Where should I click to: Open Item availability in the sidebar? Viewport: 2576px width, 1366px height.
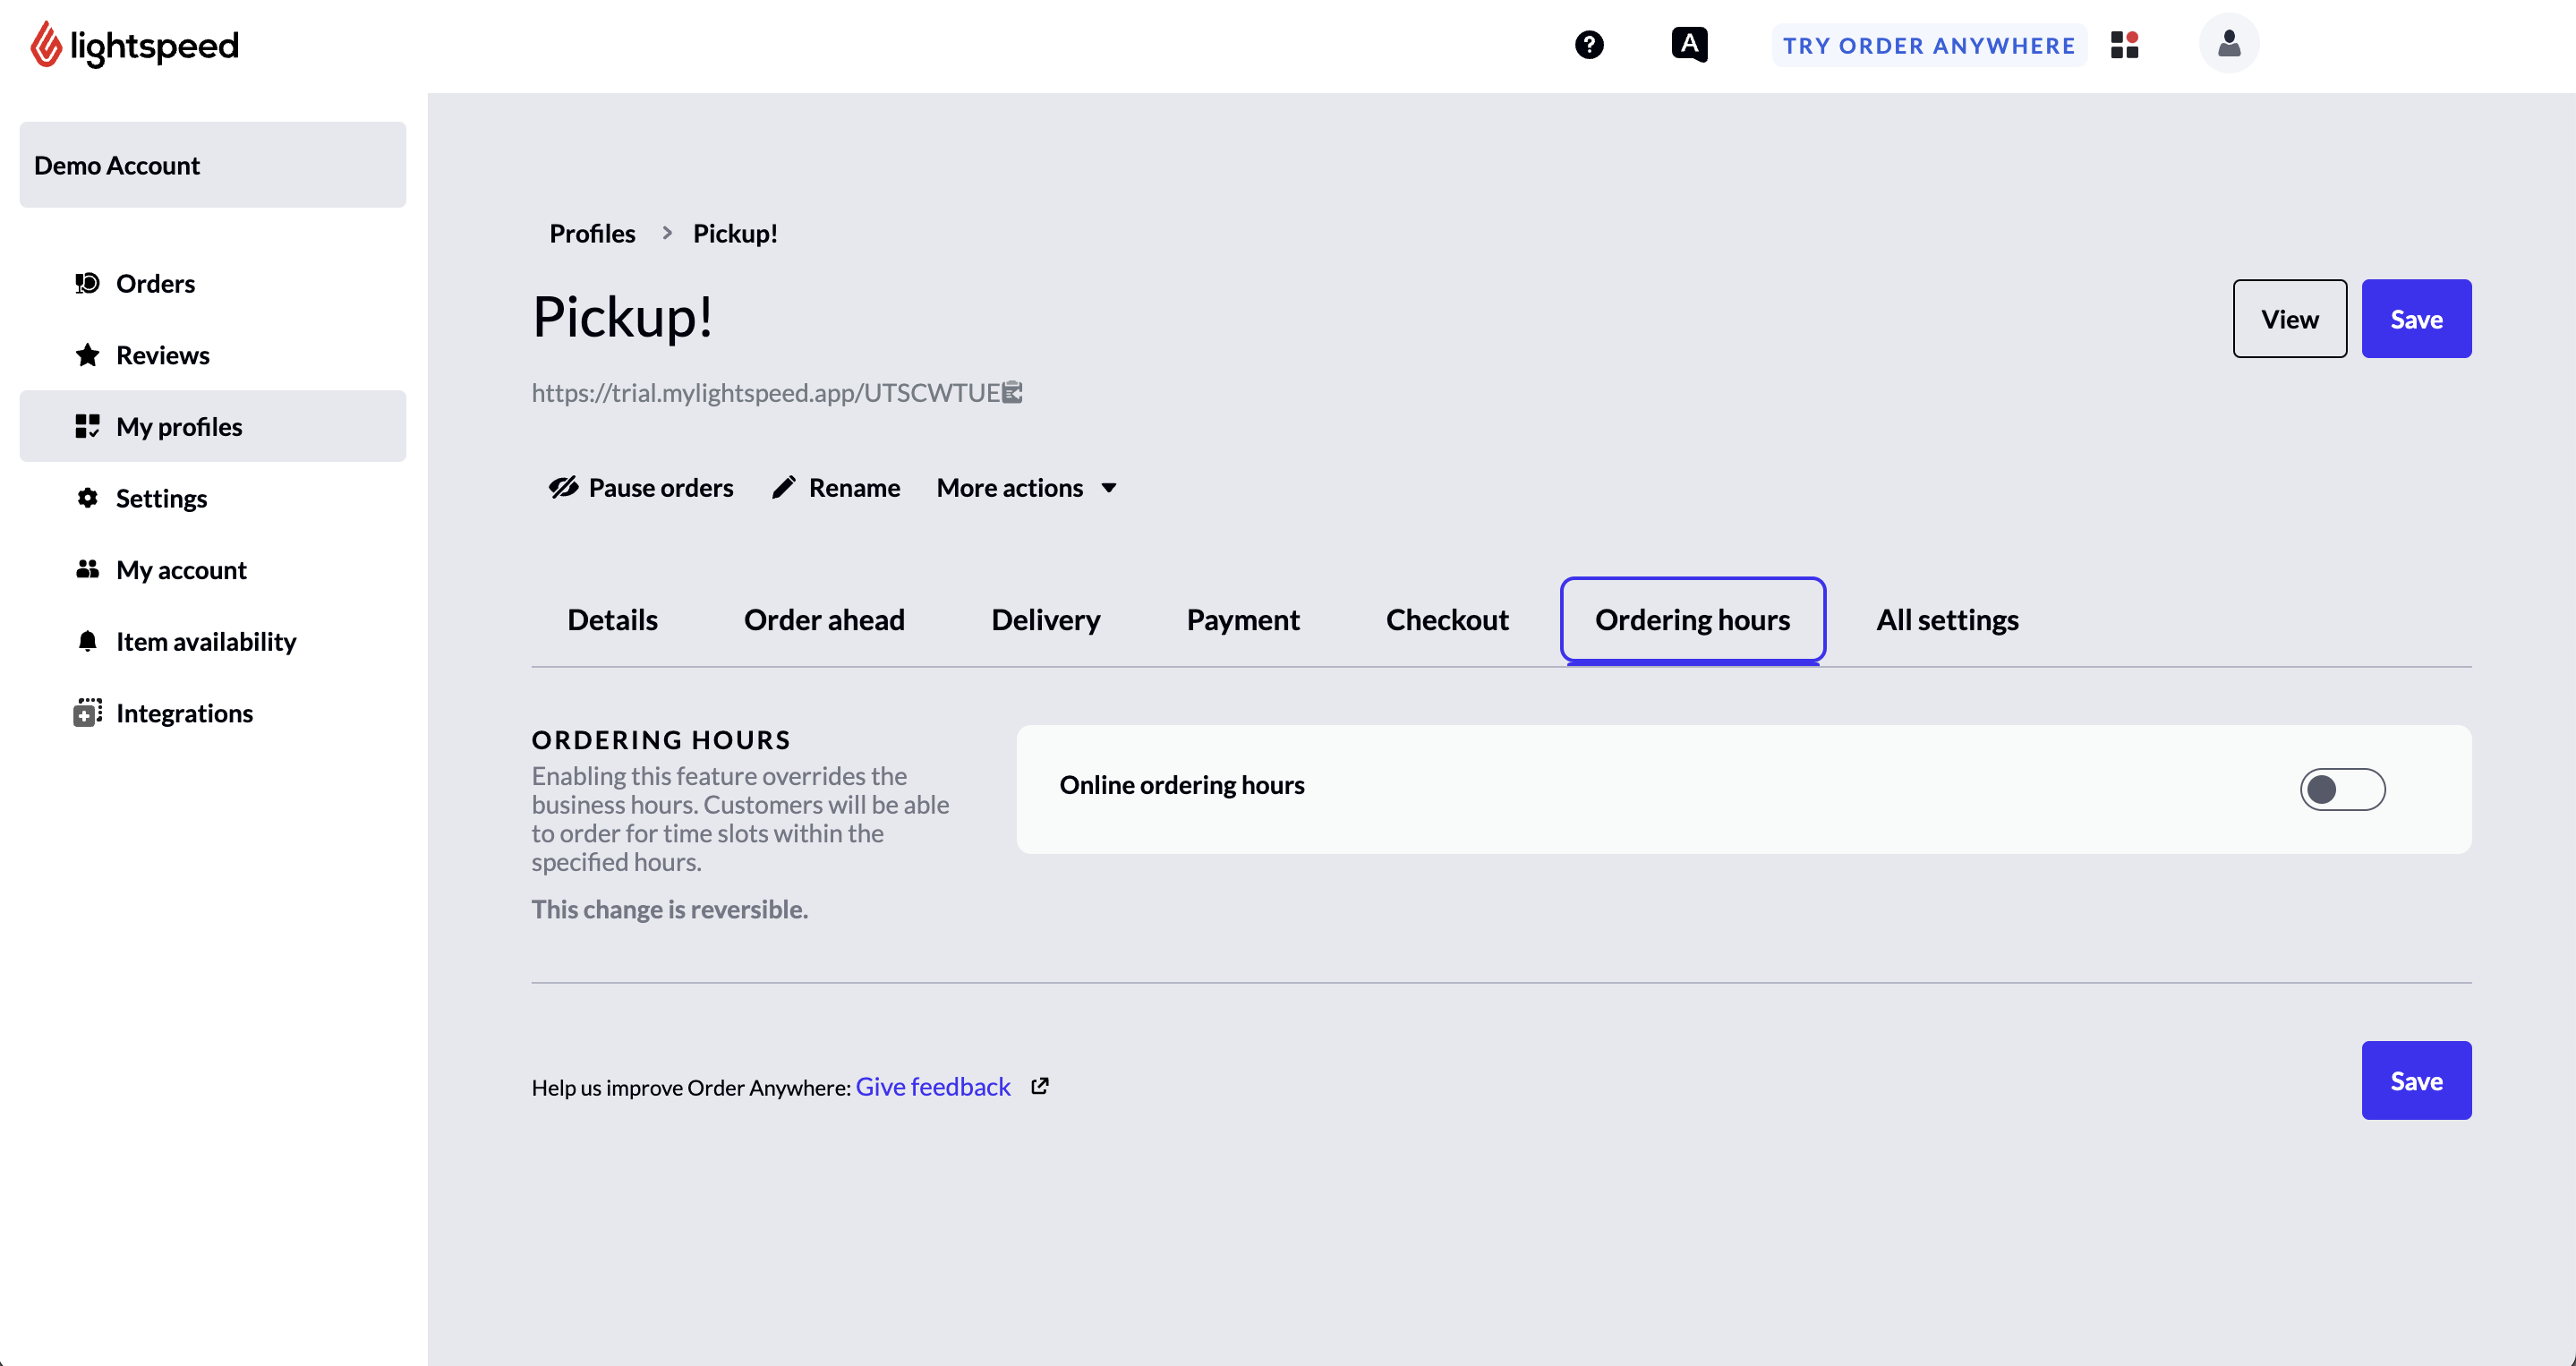point(212,641)
